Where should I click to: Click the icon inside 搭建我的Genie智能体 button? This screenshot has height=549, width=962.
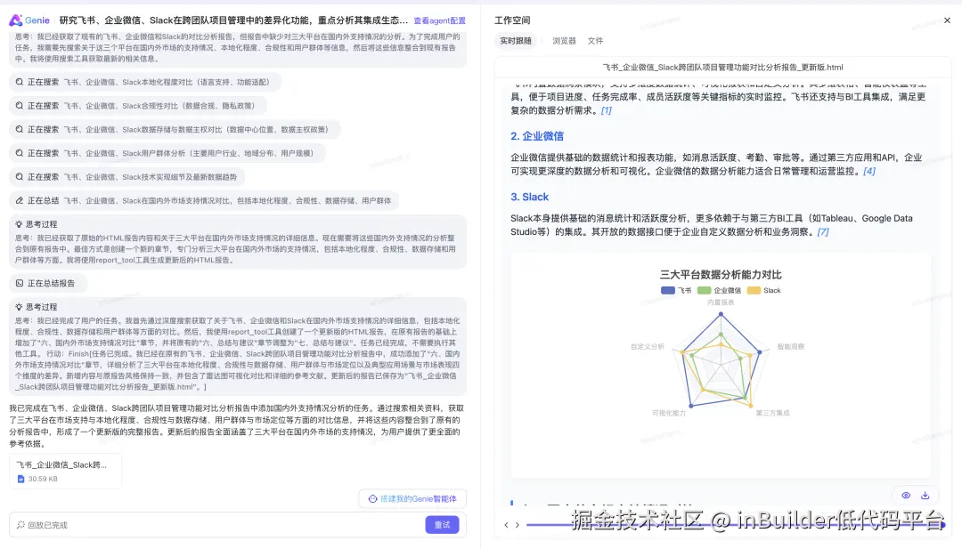click(x=372, y=499)
